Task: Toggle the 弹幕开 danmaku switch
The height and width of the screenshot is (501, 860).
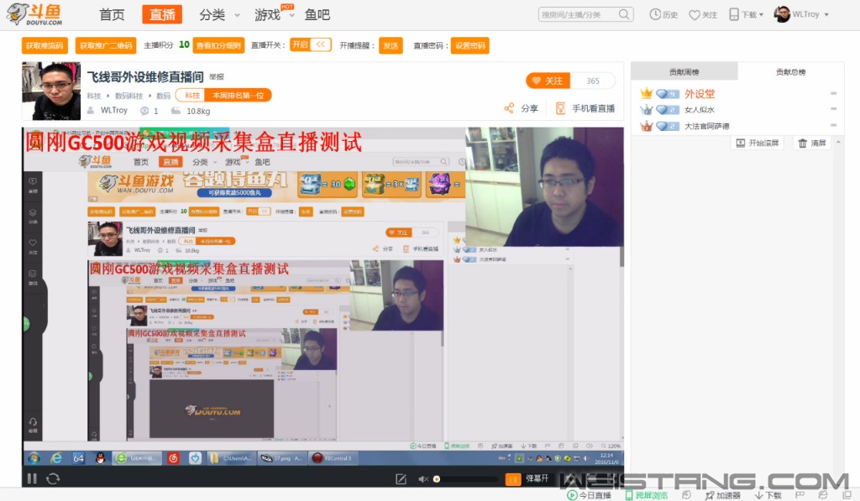Action: (x=527, y=478)
